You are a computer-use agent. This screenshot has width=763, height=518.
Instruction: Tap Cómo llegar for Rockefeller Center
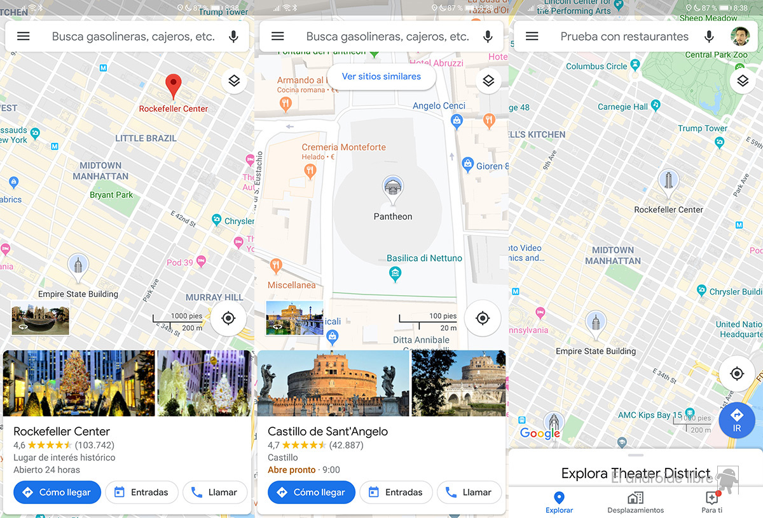pyautogui.click(x=57, y=492)
